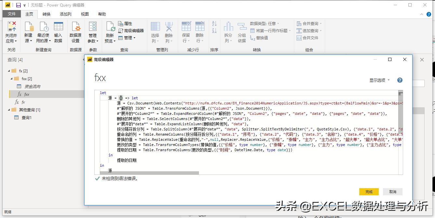
Task: Expand the 显示选项 dropdown
Action: tap(379, 80)
